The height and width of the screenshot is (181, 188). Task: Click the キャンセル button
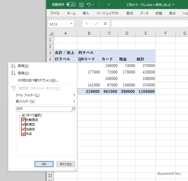click(x=66, y=164)
